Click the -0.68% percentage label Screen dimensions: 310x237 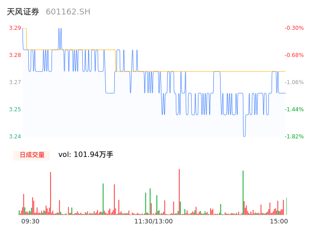[294, 55]
